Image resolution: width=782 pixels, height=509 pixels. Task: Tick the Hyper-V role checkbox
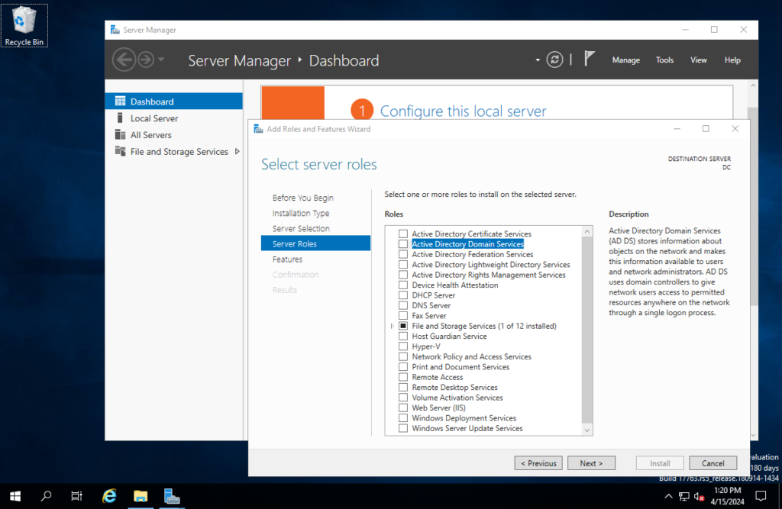click(x=403, y=346)
